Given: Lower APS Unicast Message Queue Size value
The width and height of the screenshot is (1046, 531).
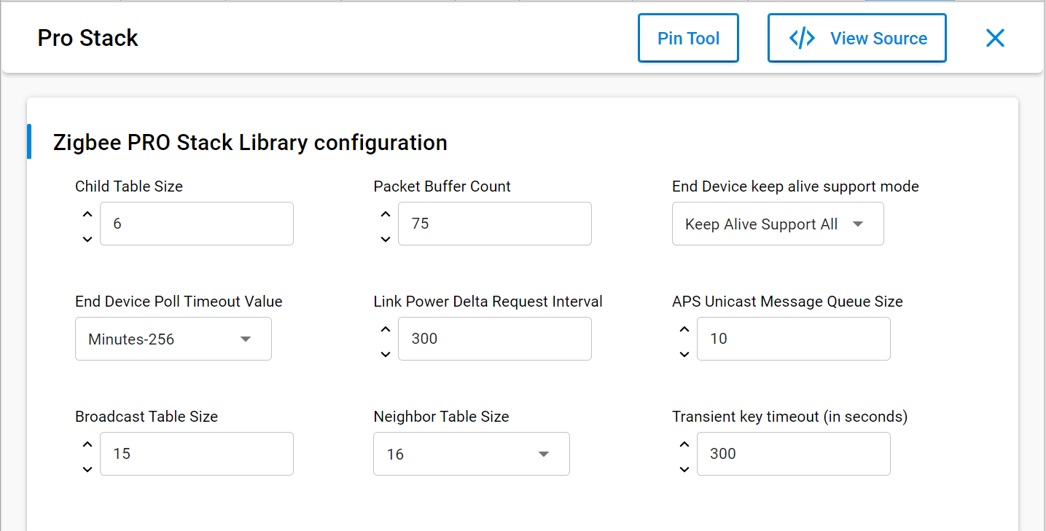Looking at the screenshot, I should pos(684,354).
